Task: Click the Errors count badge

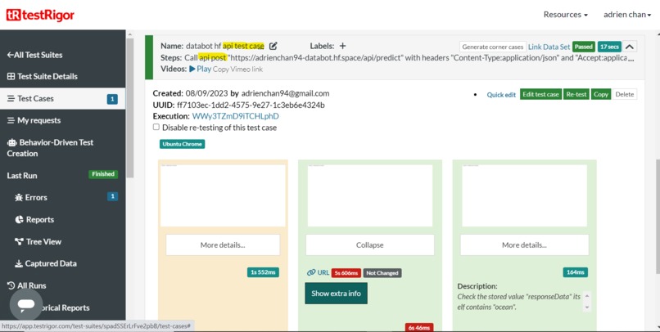Action: point(112,196)
